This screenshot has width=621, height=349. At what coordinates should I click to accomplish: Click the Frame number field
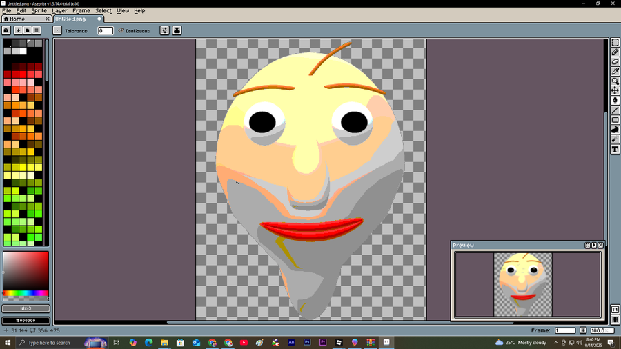(x=565, y=330)
